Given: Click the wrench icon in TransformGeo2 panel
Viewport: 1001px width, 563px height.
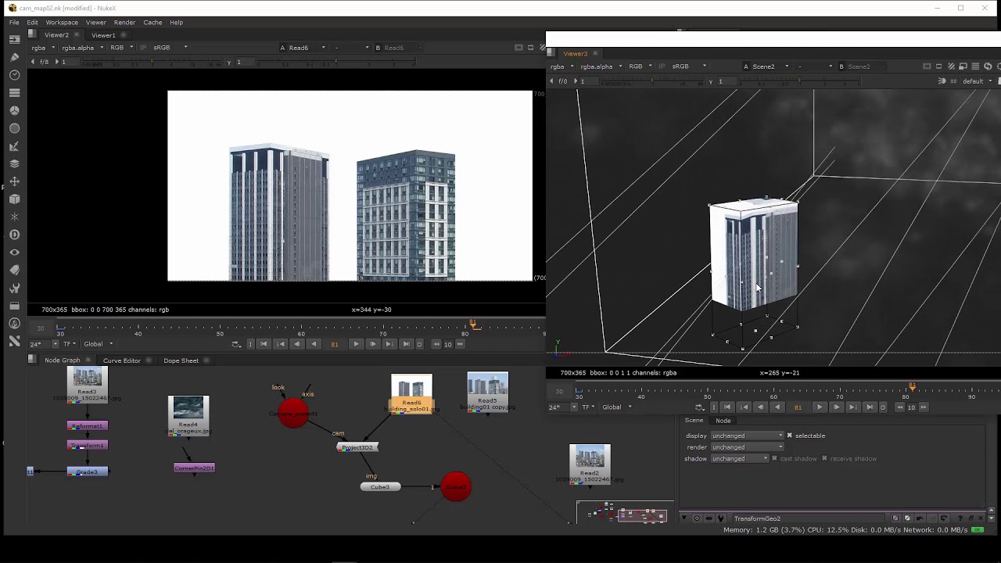Looking at the screenshot, I should [x=721, y=518].
